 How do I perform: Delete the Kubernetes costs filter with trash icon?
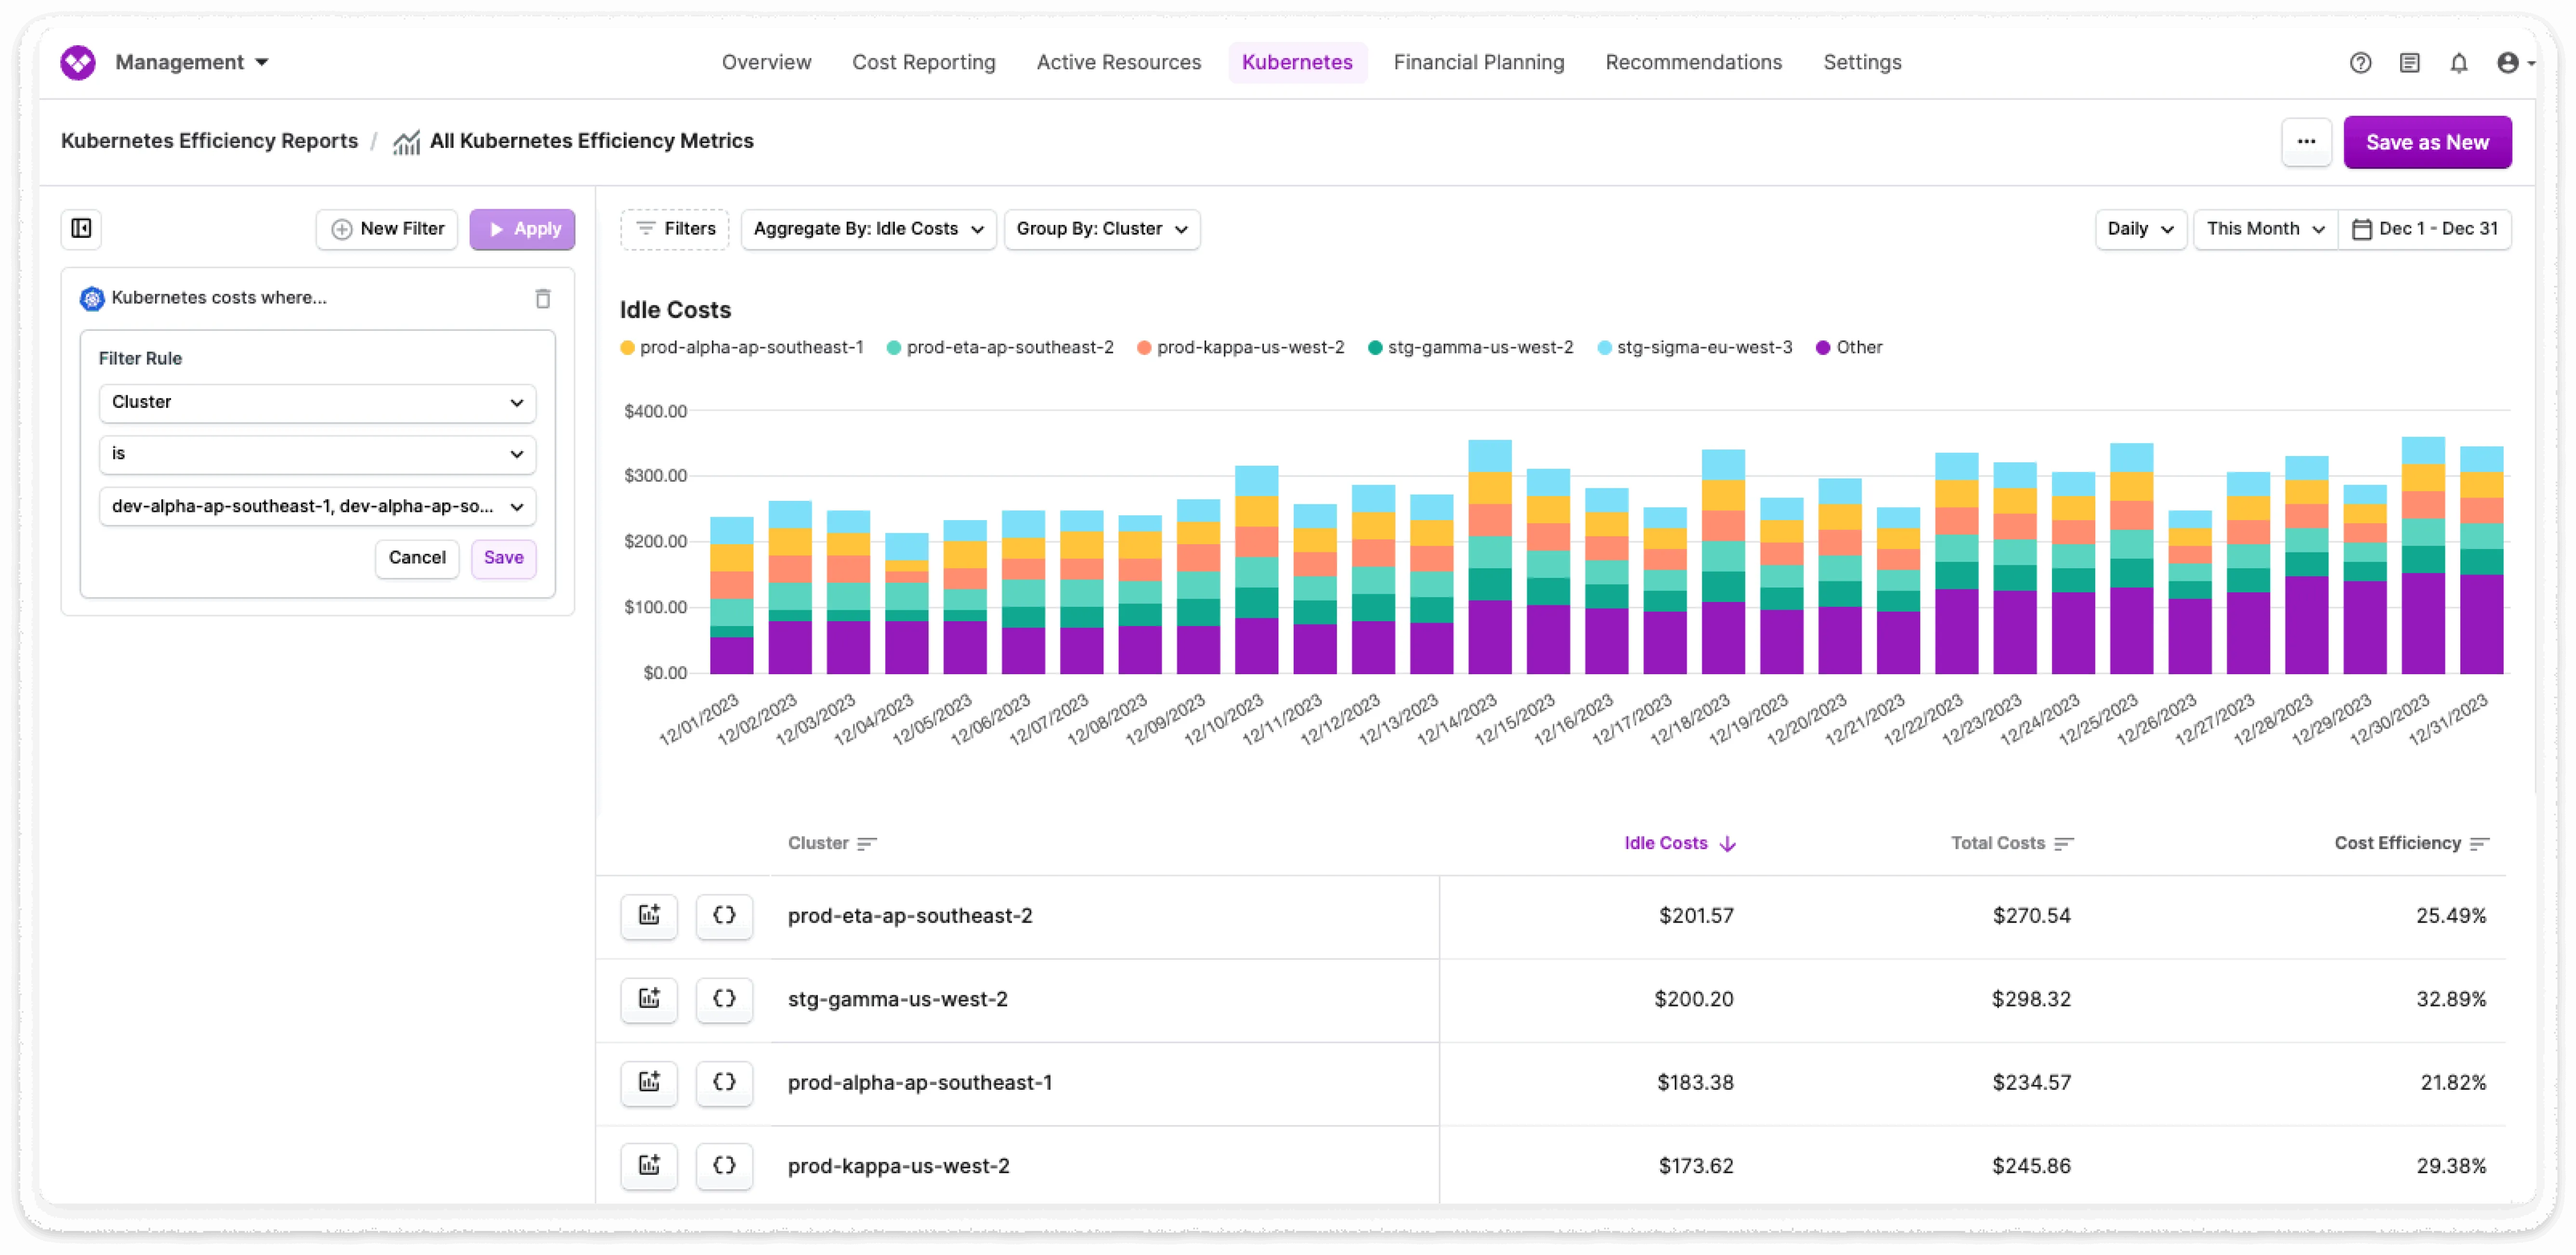click(543, 298)
